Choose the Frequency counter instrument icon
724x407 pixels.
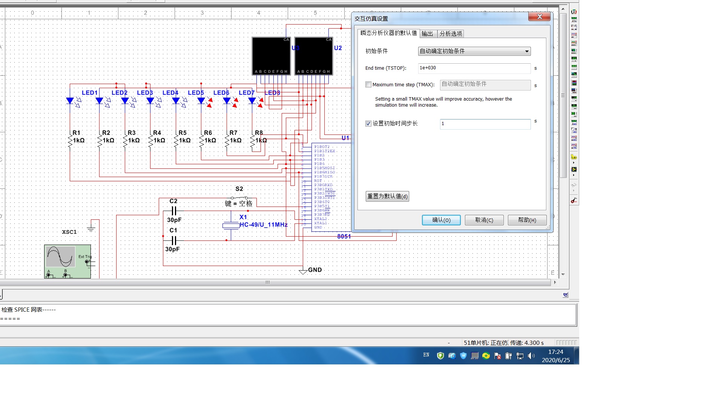574,59
